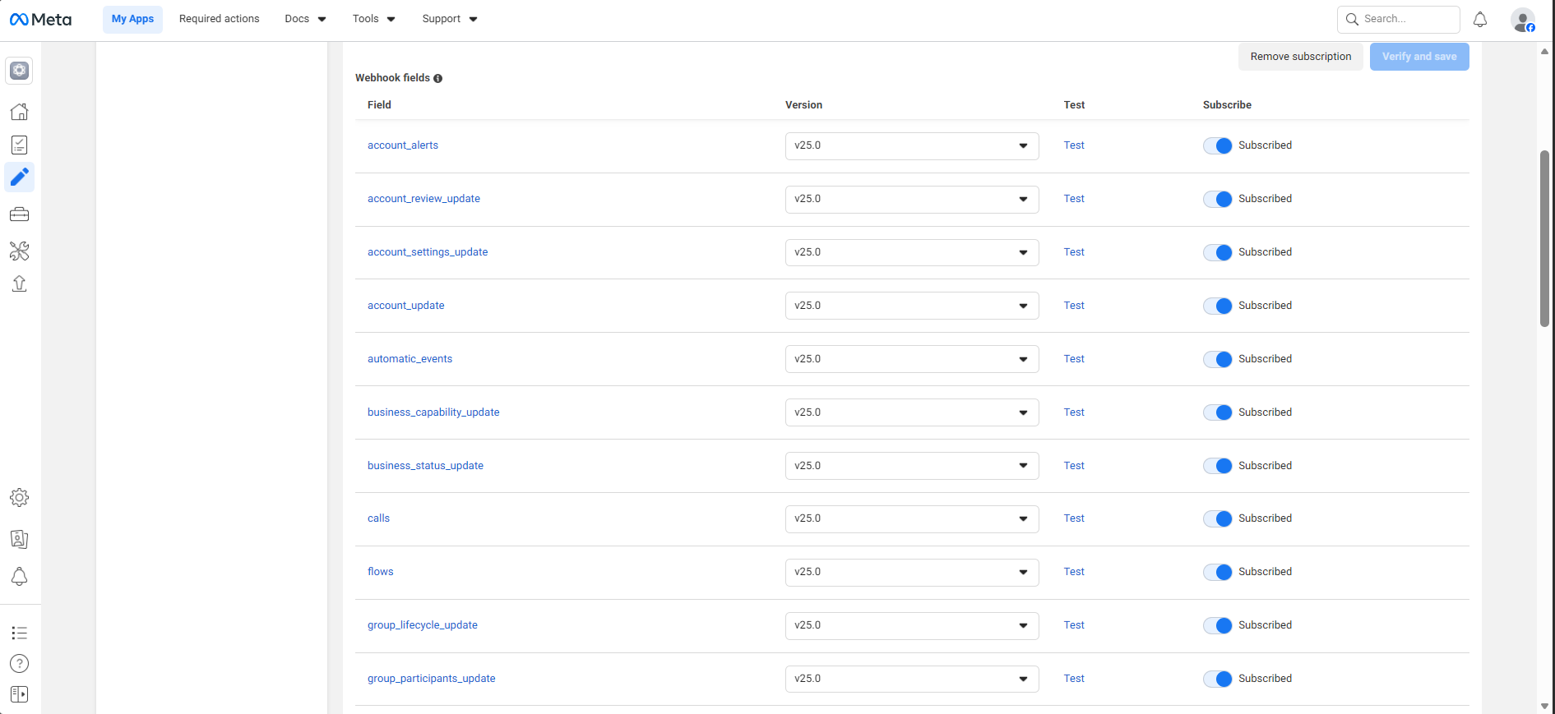This screenshot has height=714, width=1555.
Task: Expand version dropdown for business_capability_update
Action: click(x=912, y=412)
